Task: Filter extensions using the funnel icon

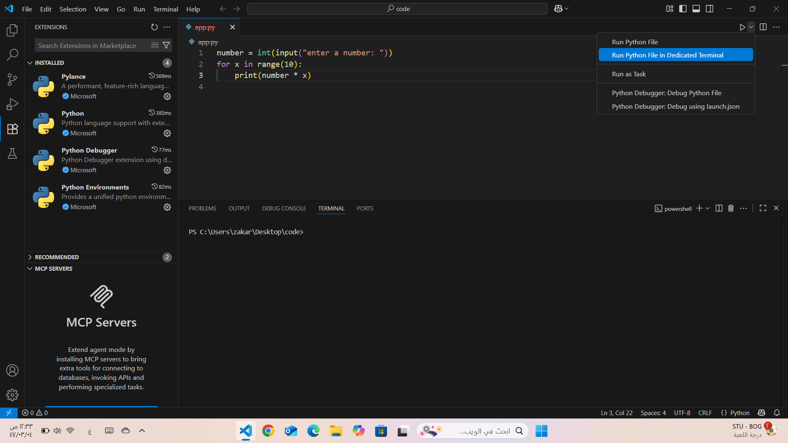Action: point(166,46)
